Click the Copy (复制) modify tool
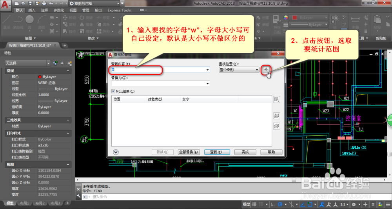The width and height of the screenshot is (392, 209). click(69, 25)
